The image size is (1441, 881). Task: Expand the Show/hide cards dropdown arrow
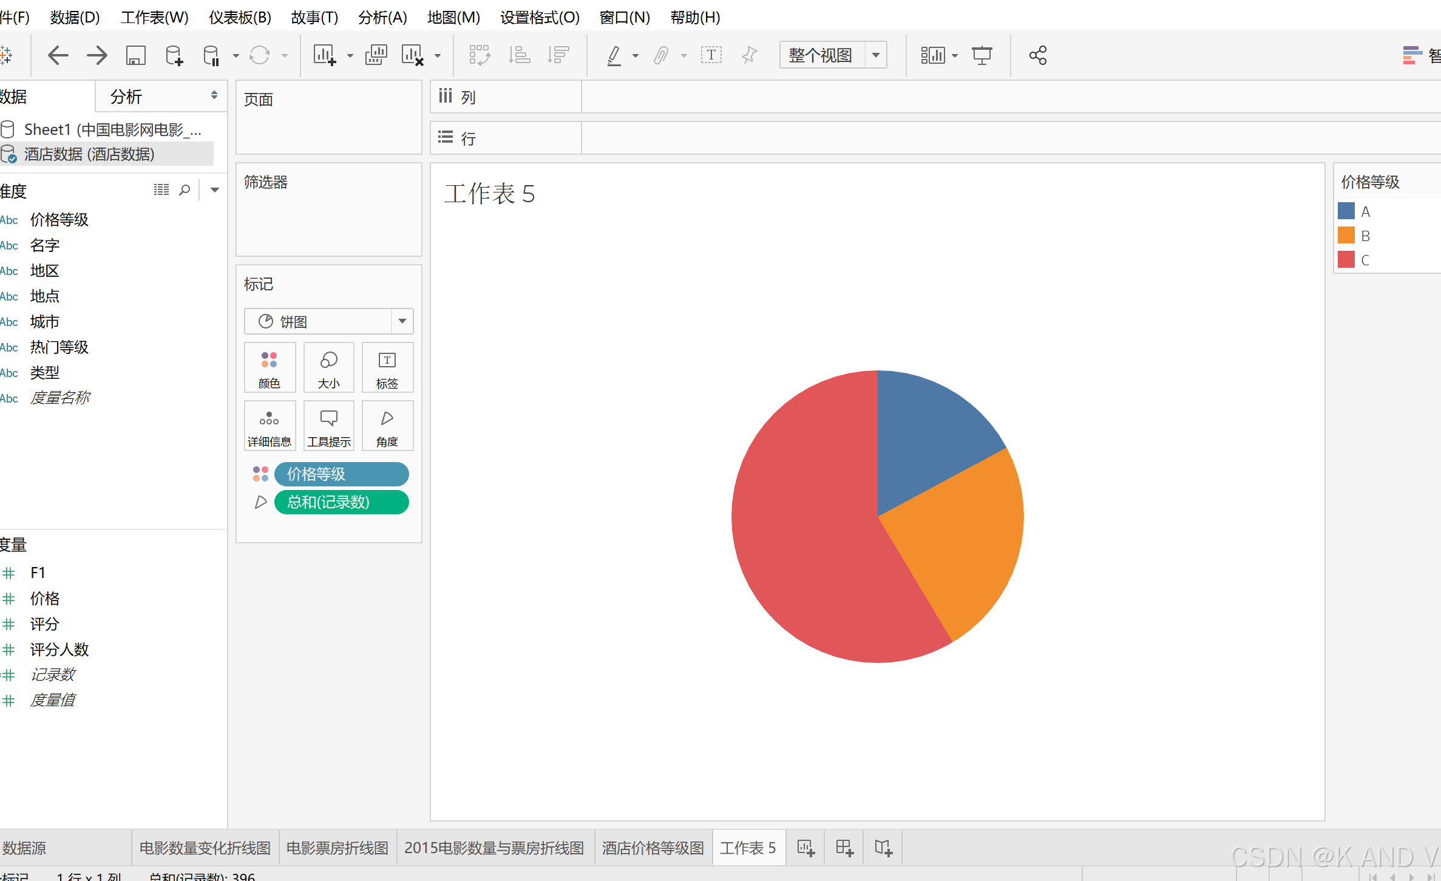(x=955, y=56)
